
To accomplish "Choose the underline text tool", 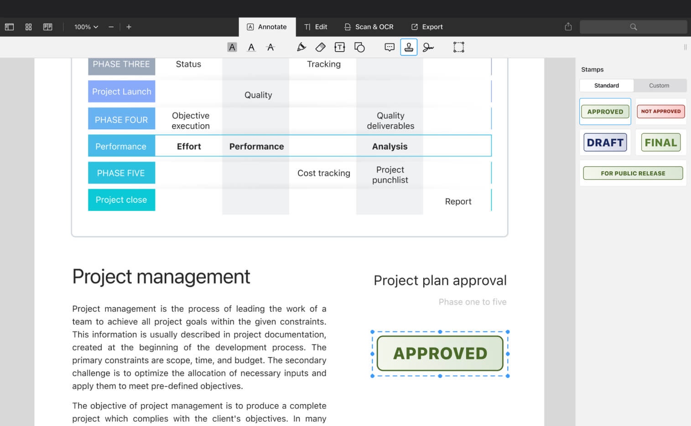I will click(251, 47).
